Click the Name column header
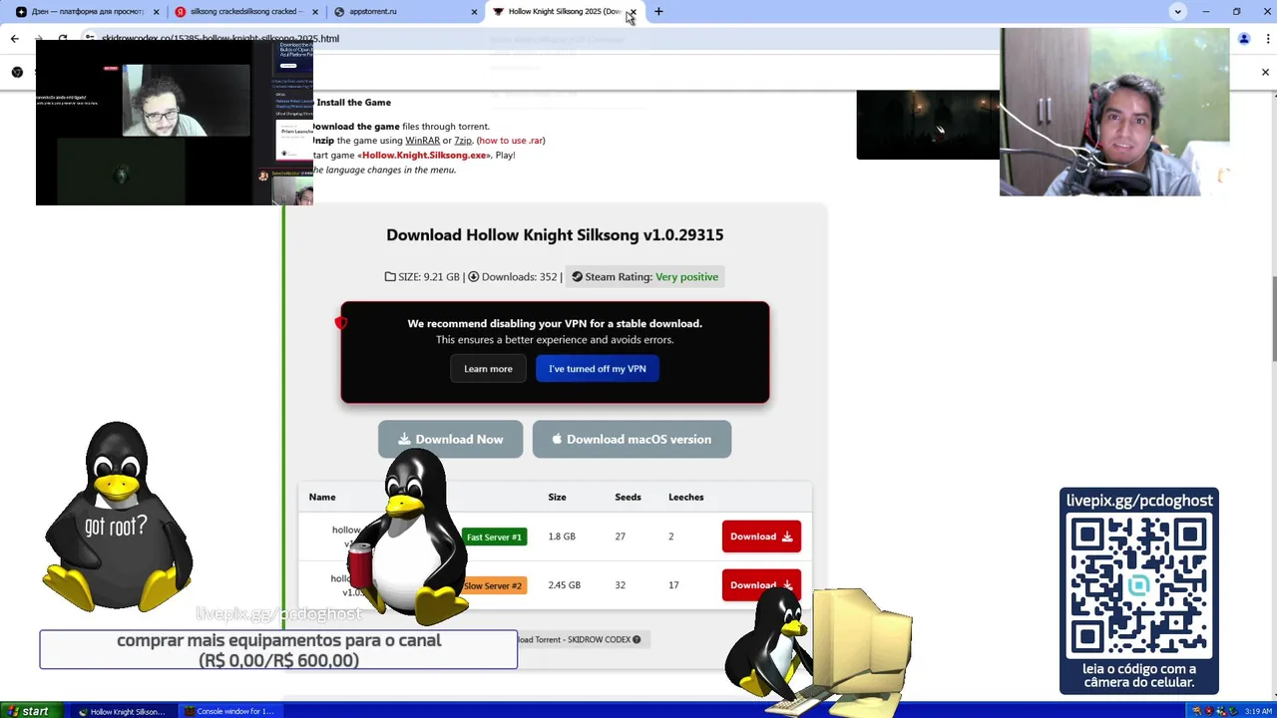Screen dimensions: 1277x718 tap(322, 497)
